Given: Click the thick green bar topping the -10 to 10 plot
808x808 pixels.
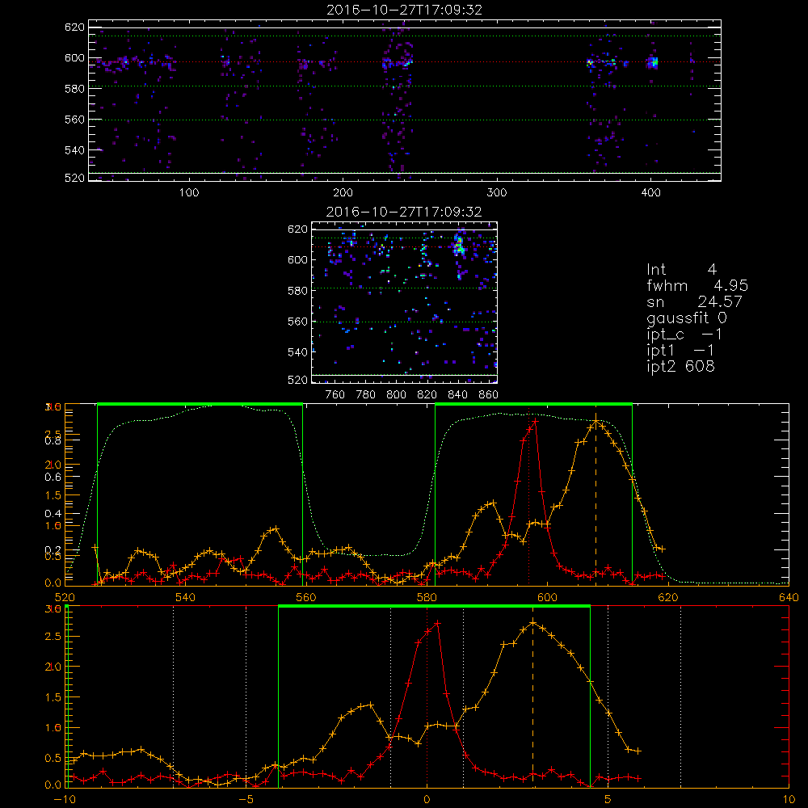Looking at the screenshot, I should click(x=434, y=607).
